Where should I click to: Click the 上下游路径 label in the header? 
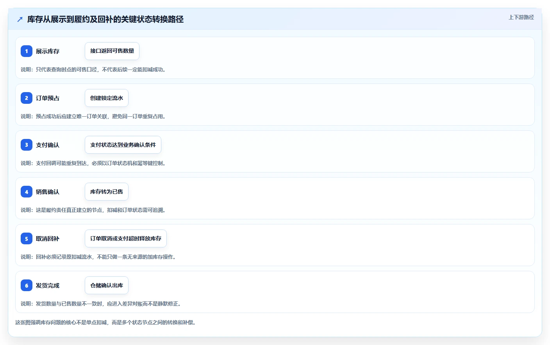tap(521, 17)
